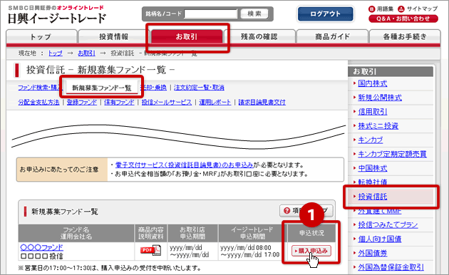Click the 検索 button
Image resolution: width=449 pixels, height=275 pixels.
[x=254, y=14]
